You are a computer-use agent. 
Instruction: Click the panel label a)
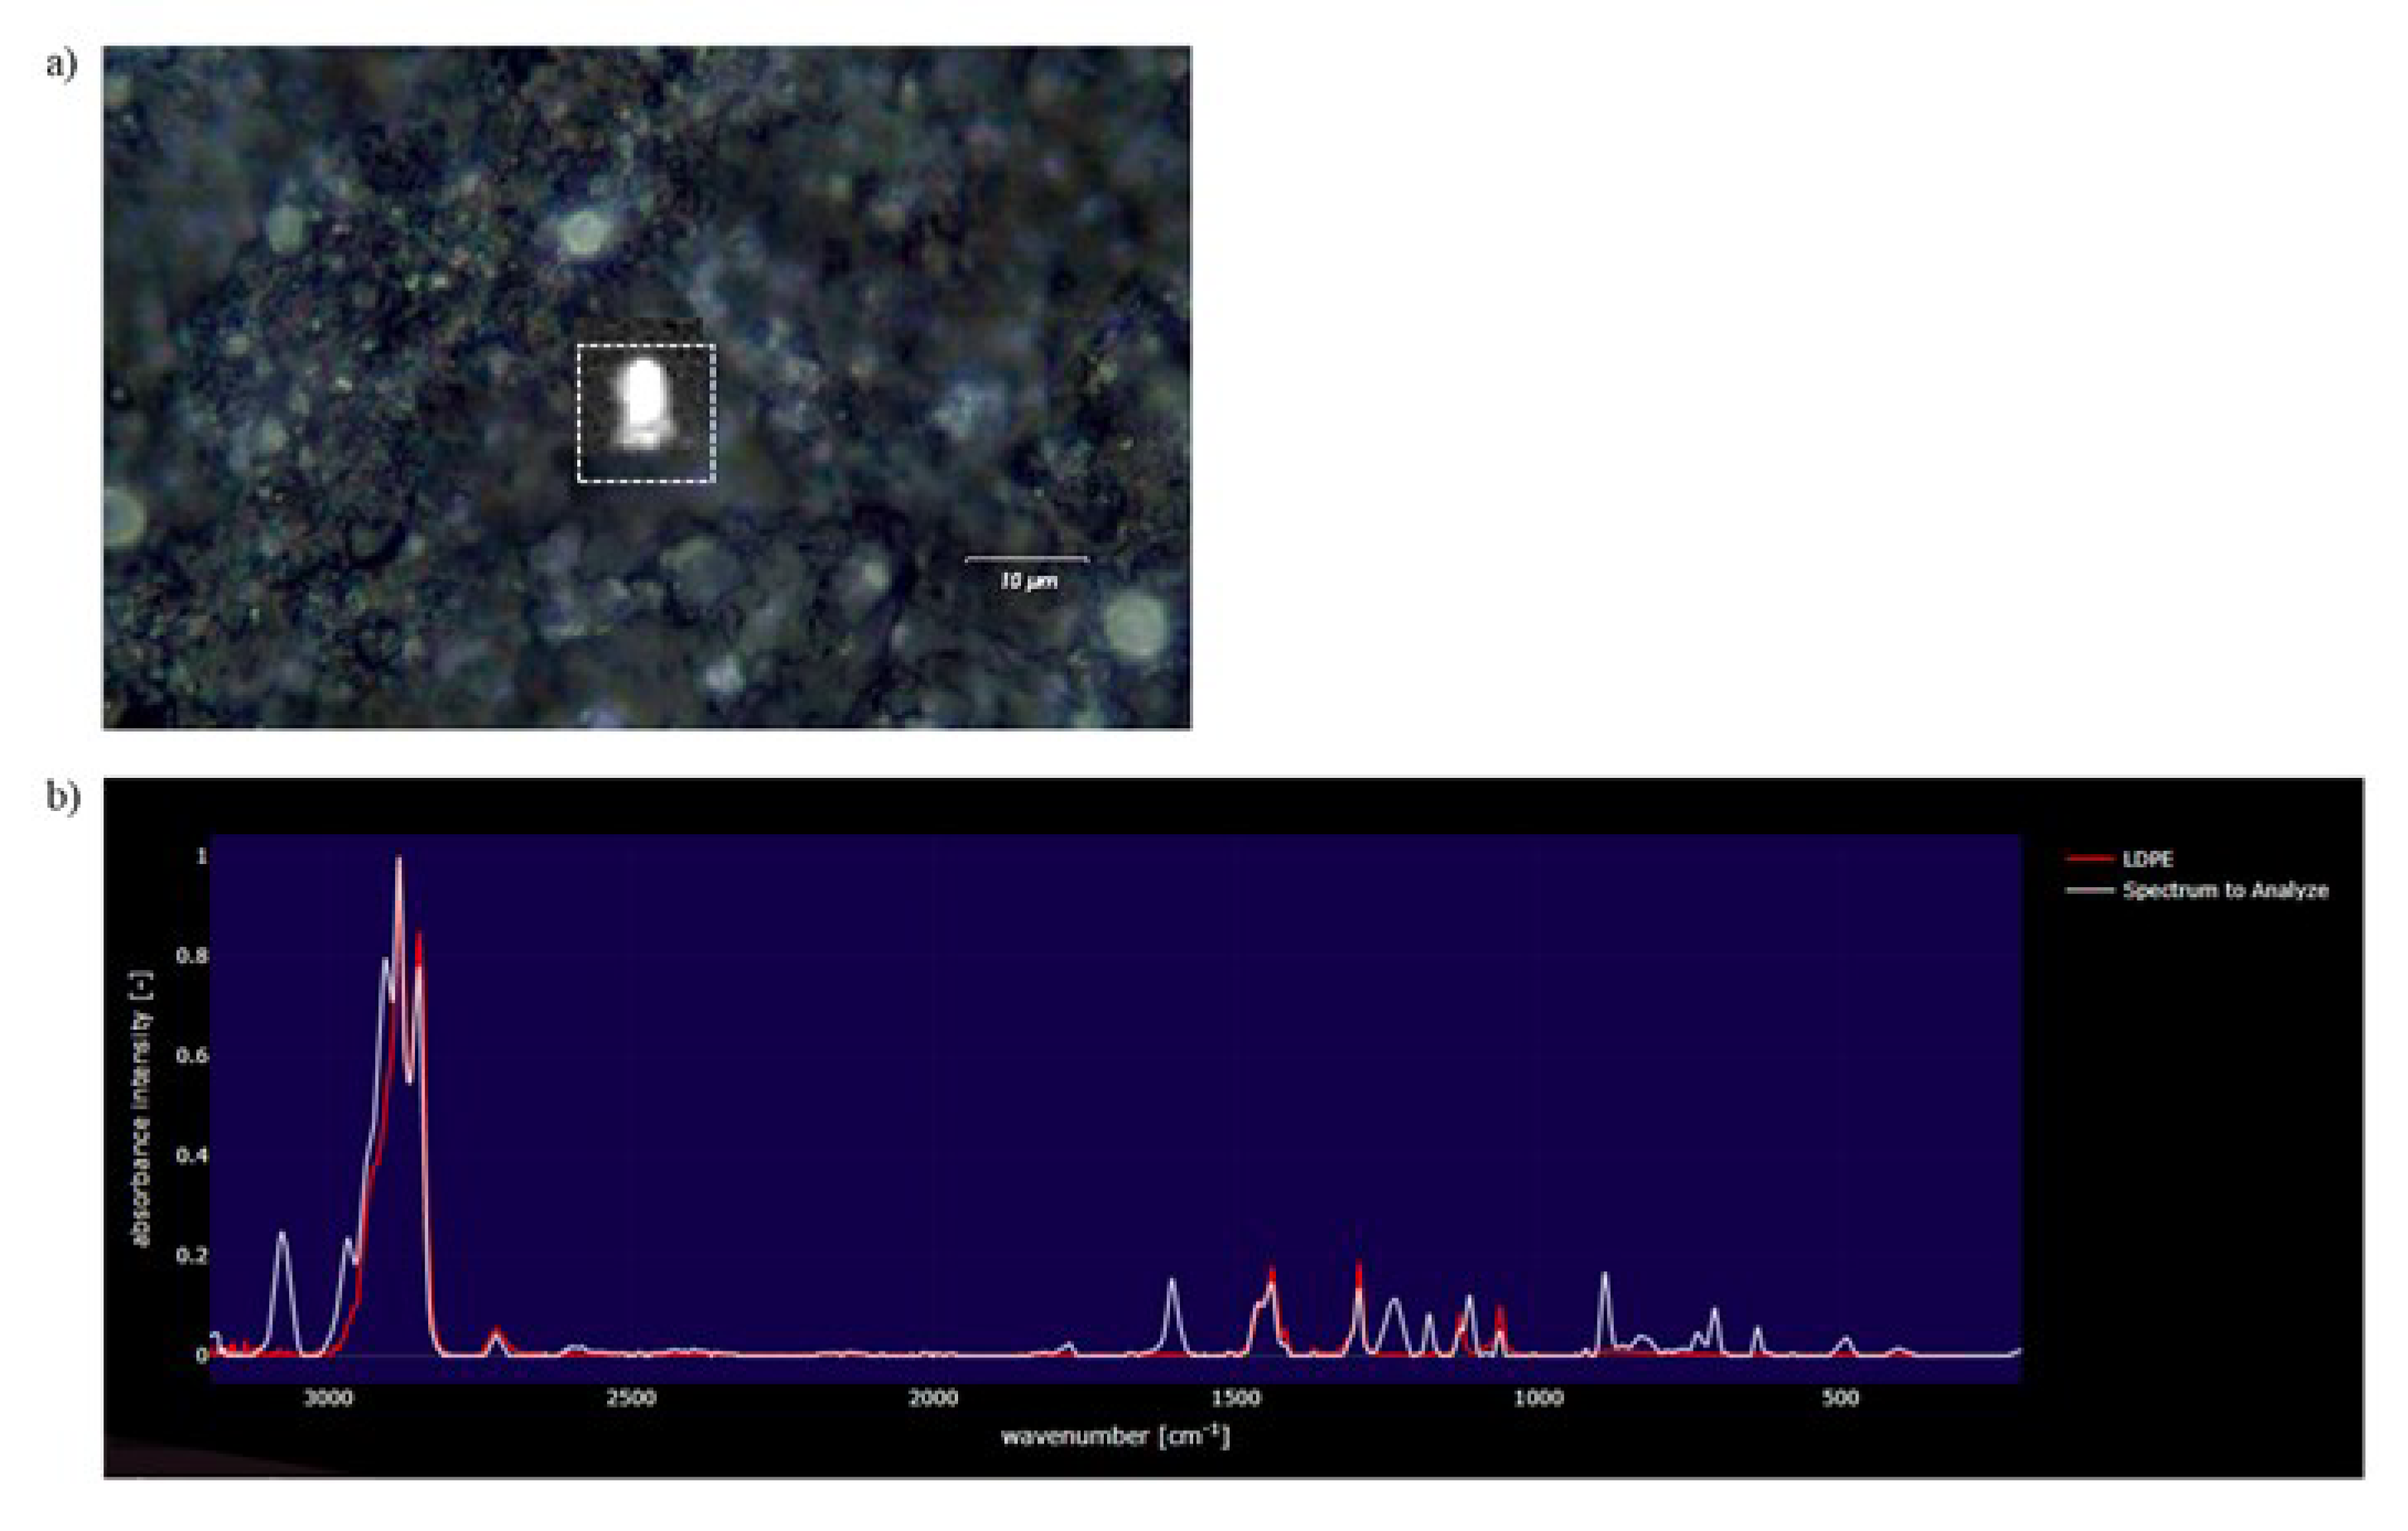tap(61, 65)
